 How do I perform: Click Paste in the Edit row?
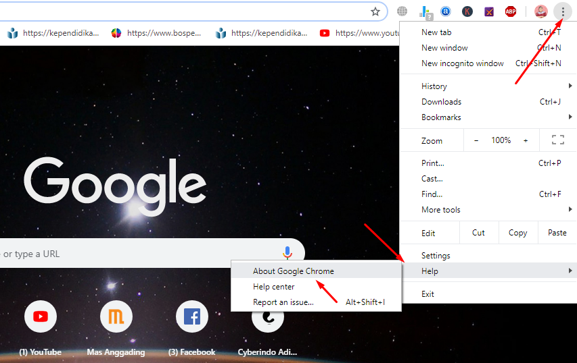click(557, 233)
